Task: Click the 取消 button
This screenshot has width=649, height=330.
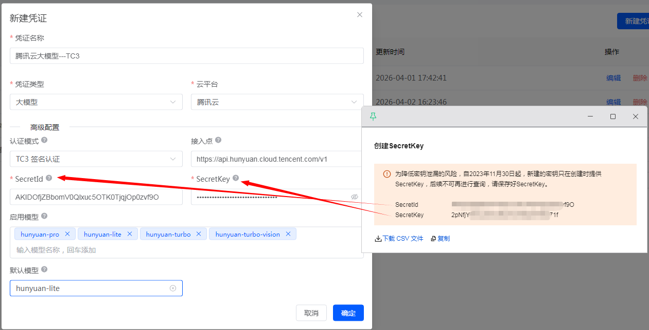Action: click(x=311, y=313)
